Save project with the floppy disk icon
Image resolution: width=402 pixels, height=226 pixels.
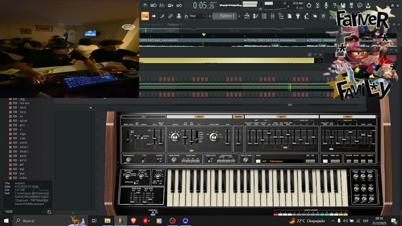(343, 5)
